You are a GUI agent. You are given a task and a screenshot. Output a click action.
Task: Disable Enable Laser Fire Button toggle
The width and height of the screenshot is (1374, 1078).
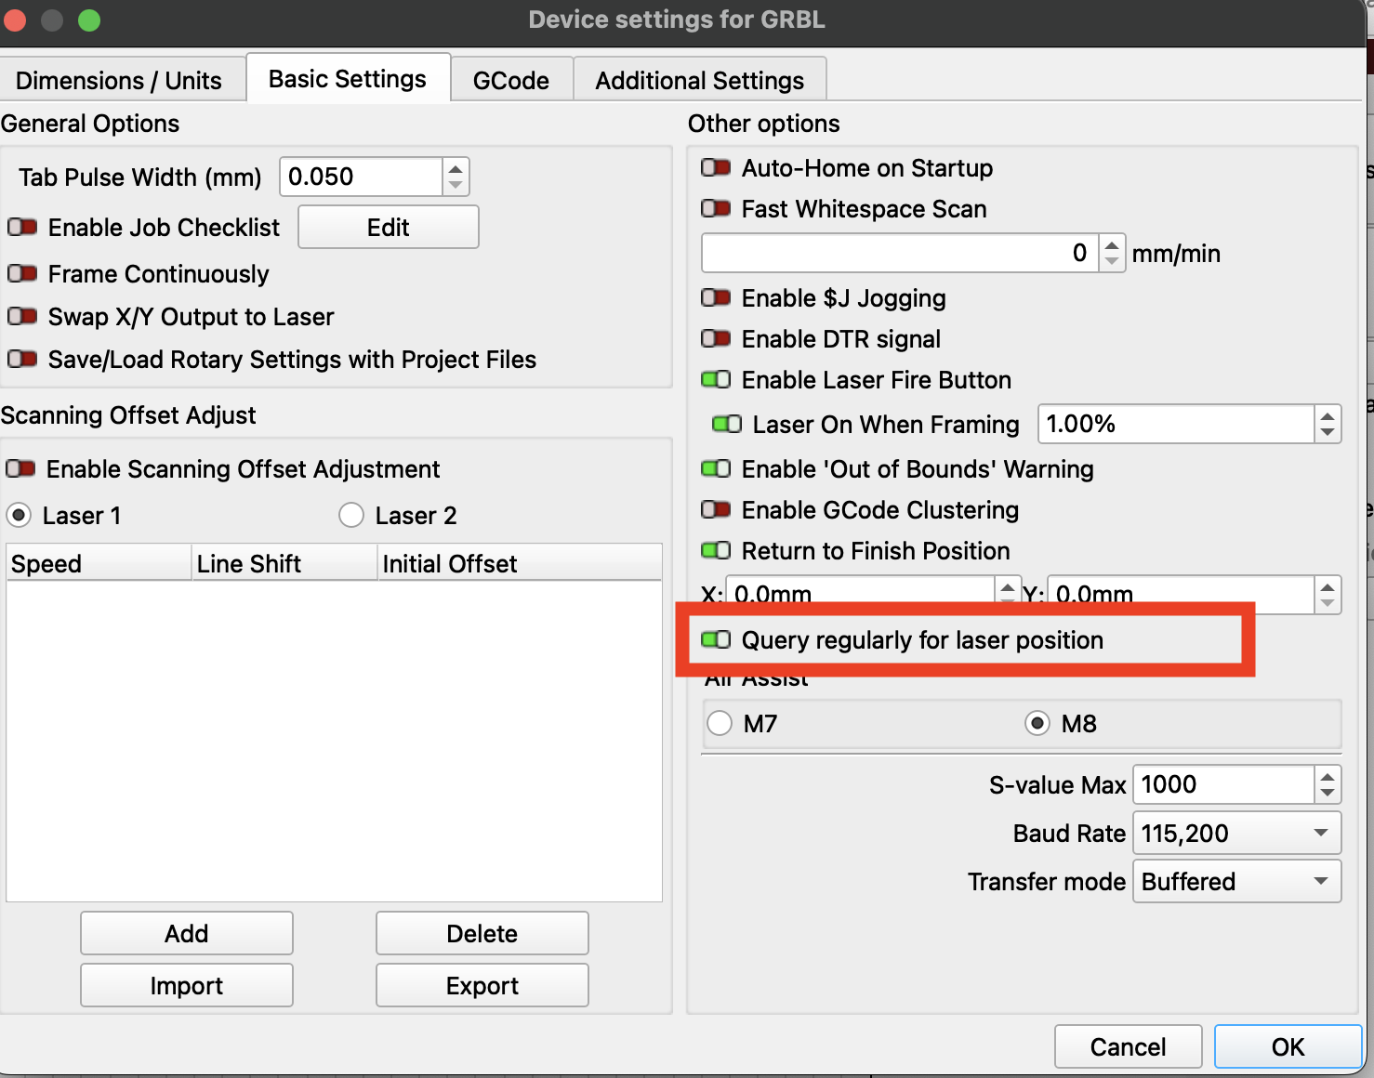(716, 379)
